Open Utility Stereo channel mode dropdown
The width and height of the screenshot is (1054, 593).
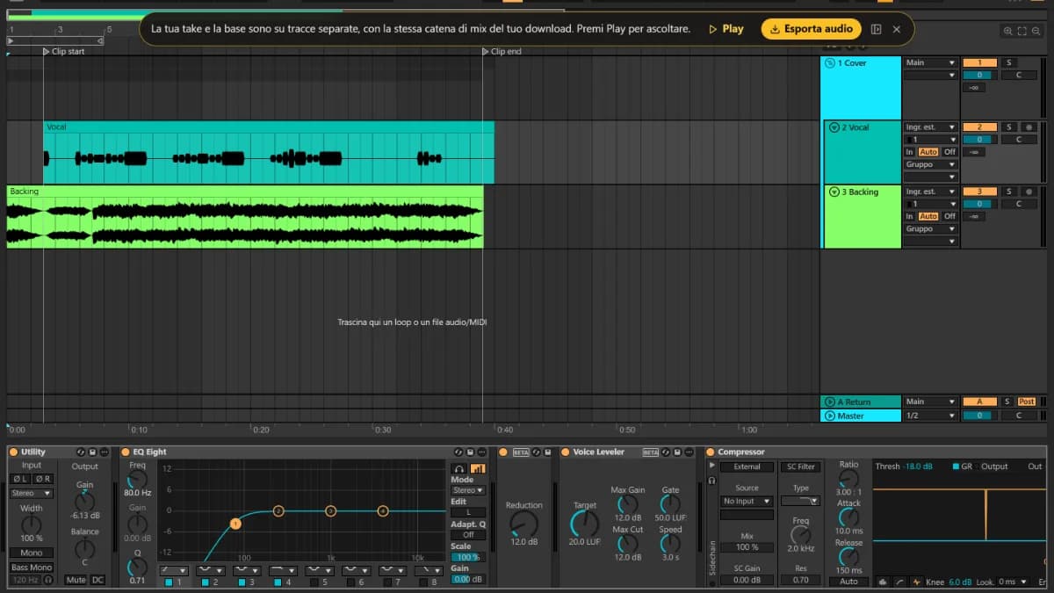[32, 494]
